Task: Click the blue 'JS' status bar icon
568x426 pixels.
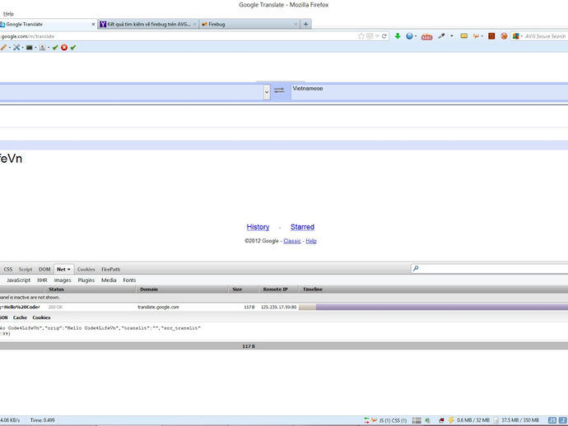Action: (x=552, y=420)
